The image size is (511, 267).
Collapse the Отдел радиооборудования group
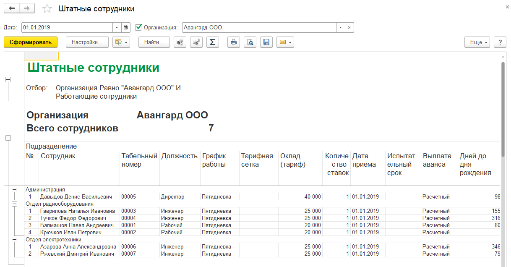(x=15, y=204)
